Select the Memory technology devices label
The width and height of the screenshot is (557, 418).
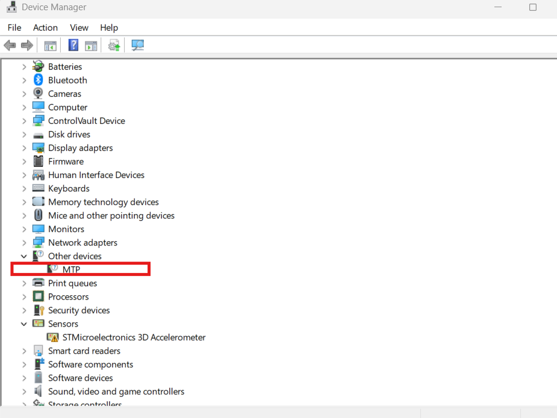(x=104, y=202)
